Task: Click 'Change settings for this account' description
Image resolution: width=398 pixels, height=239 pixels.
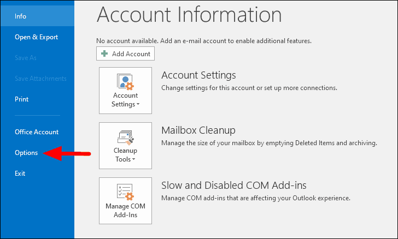Action: [x=249, y=88]
